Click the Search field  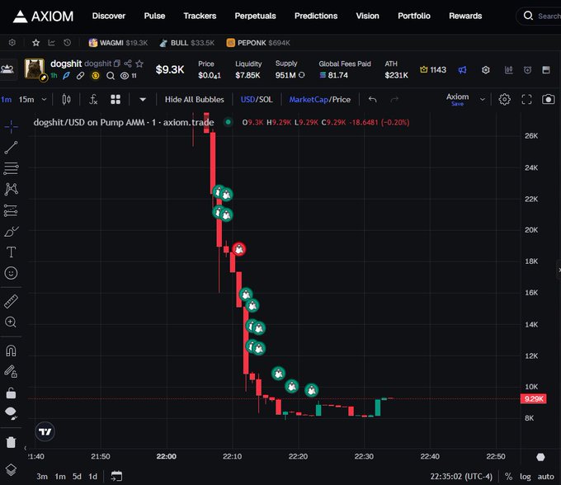[539, 16]
